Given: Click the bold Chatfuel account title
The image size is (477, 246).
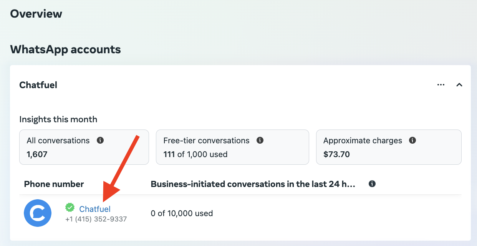Looking at the screenshot, I should click(x=38, y=85).
